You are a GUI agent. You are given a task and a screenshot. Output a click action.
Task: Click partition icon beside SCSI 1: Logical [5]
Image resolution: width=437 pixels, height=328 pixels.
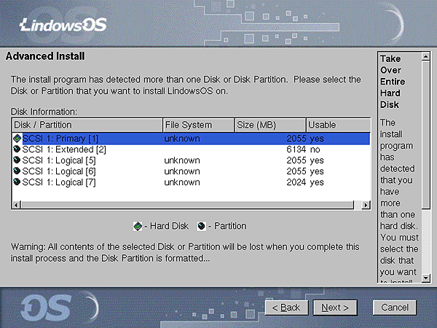tap(17, 160)
